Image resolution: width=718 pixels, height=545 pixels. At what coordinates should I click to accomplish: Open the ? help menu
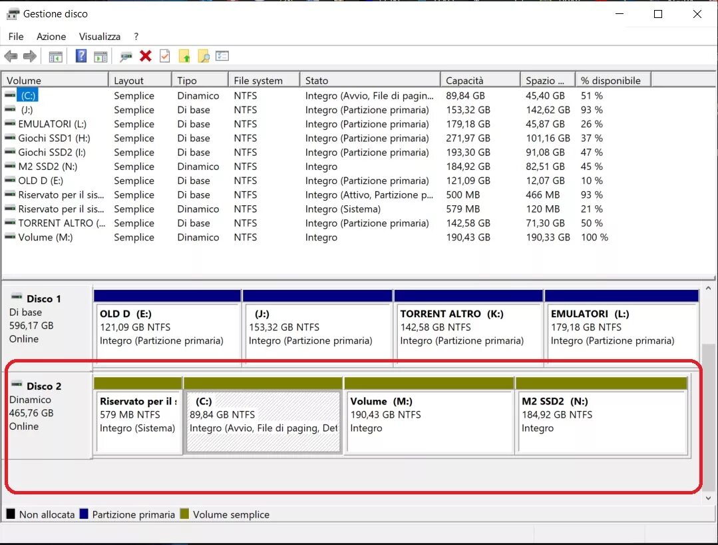click(x=136, y=37)
